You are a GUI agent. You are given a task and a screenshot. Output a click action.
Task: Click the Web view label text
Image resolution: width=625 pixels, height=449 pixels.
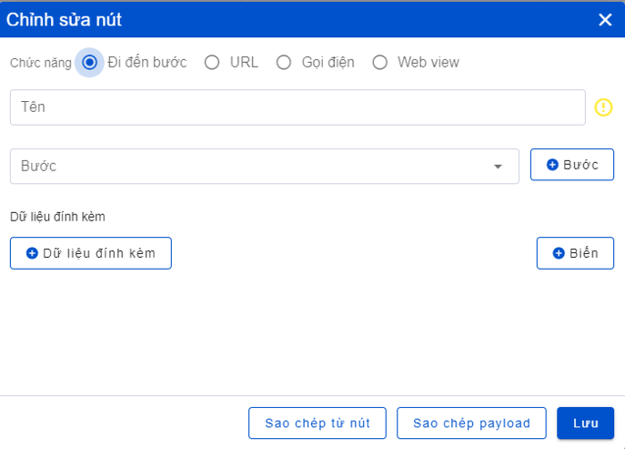(428, 62)
